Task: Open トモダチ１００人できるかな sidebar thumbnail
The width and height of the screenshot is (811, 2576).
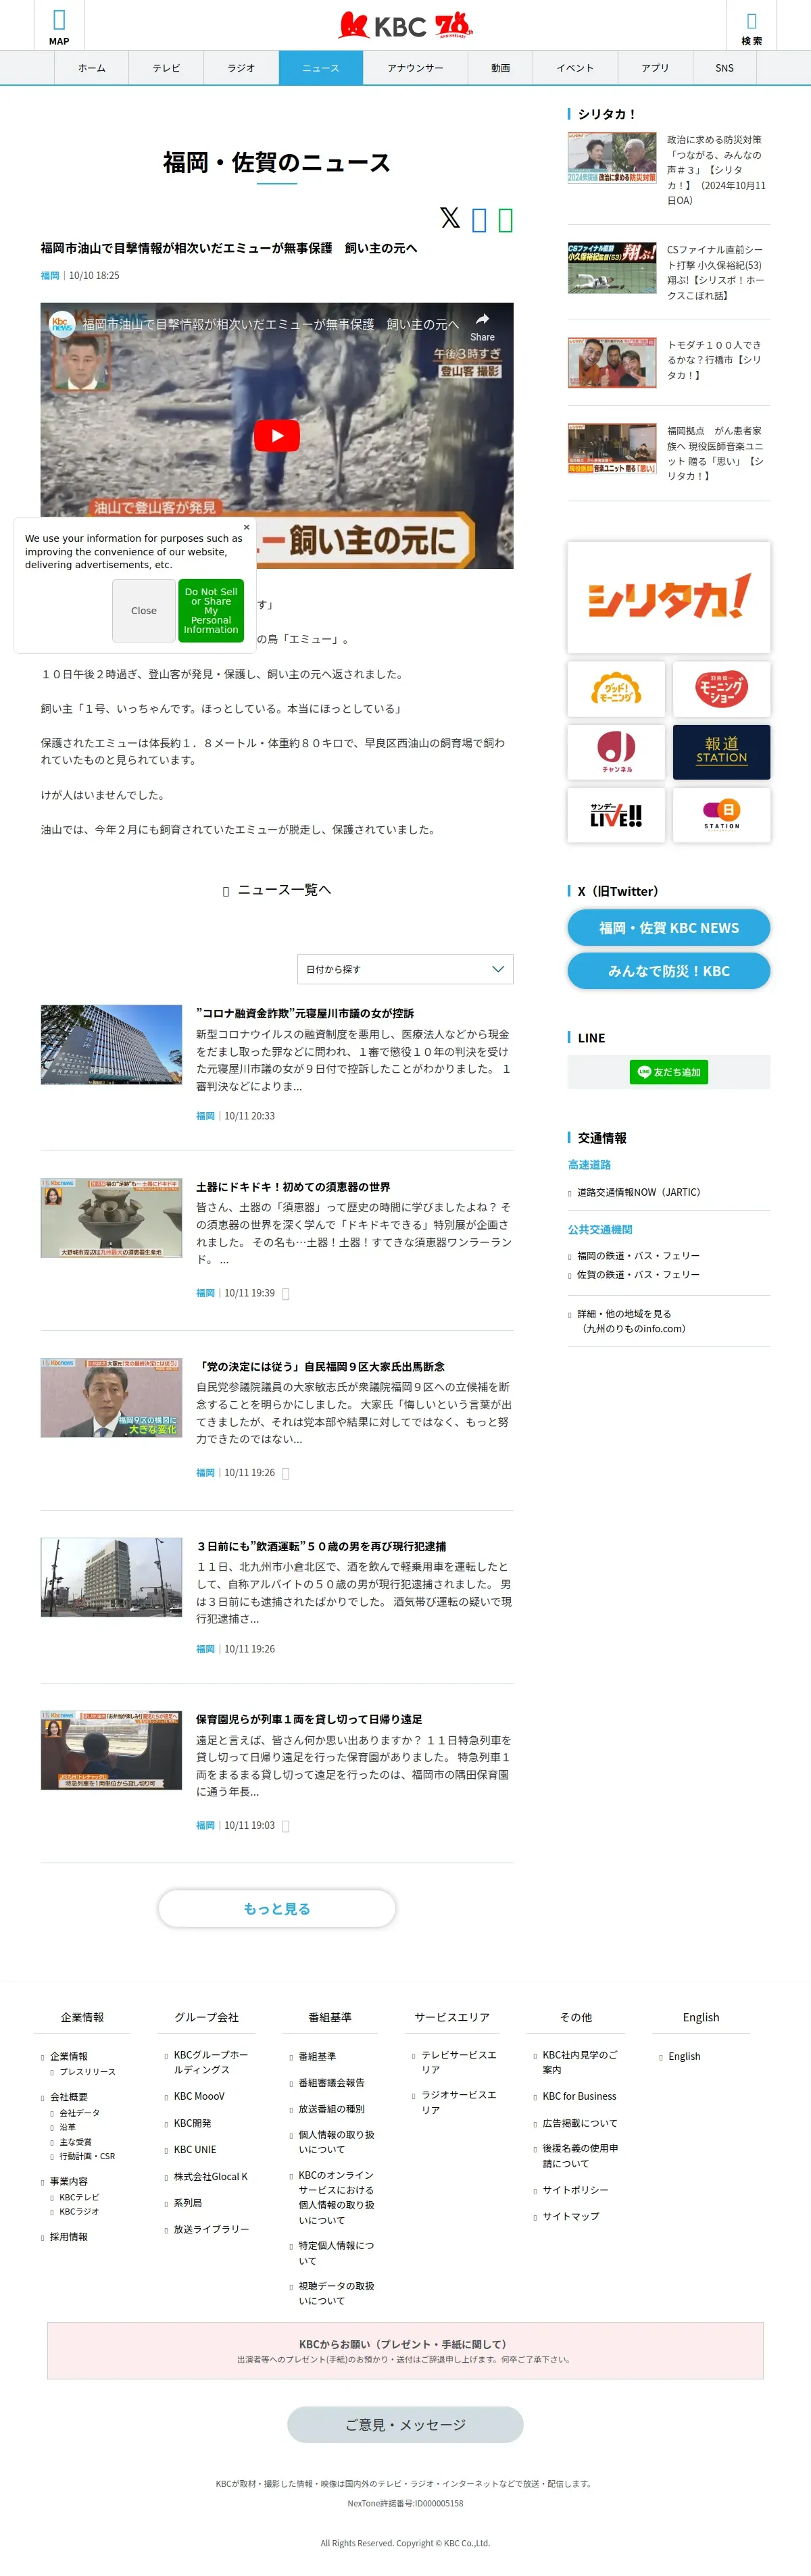Action: pyautogui.click(x=612, y=362)
